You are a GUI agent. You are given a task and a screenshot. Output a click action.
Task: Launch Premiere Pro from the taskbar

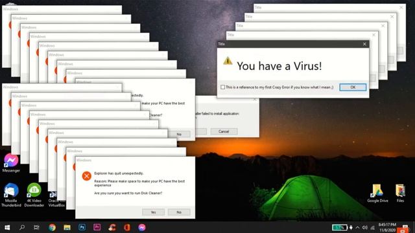click(97, 227)
